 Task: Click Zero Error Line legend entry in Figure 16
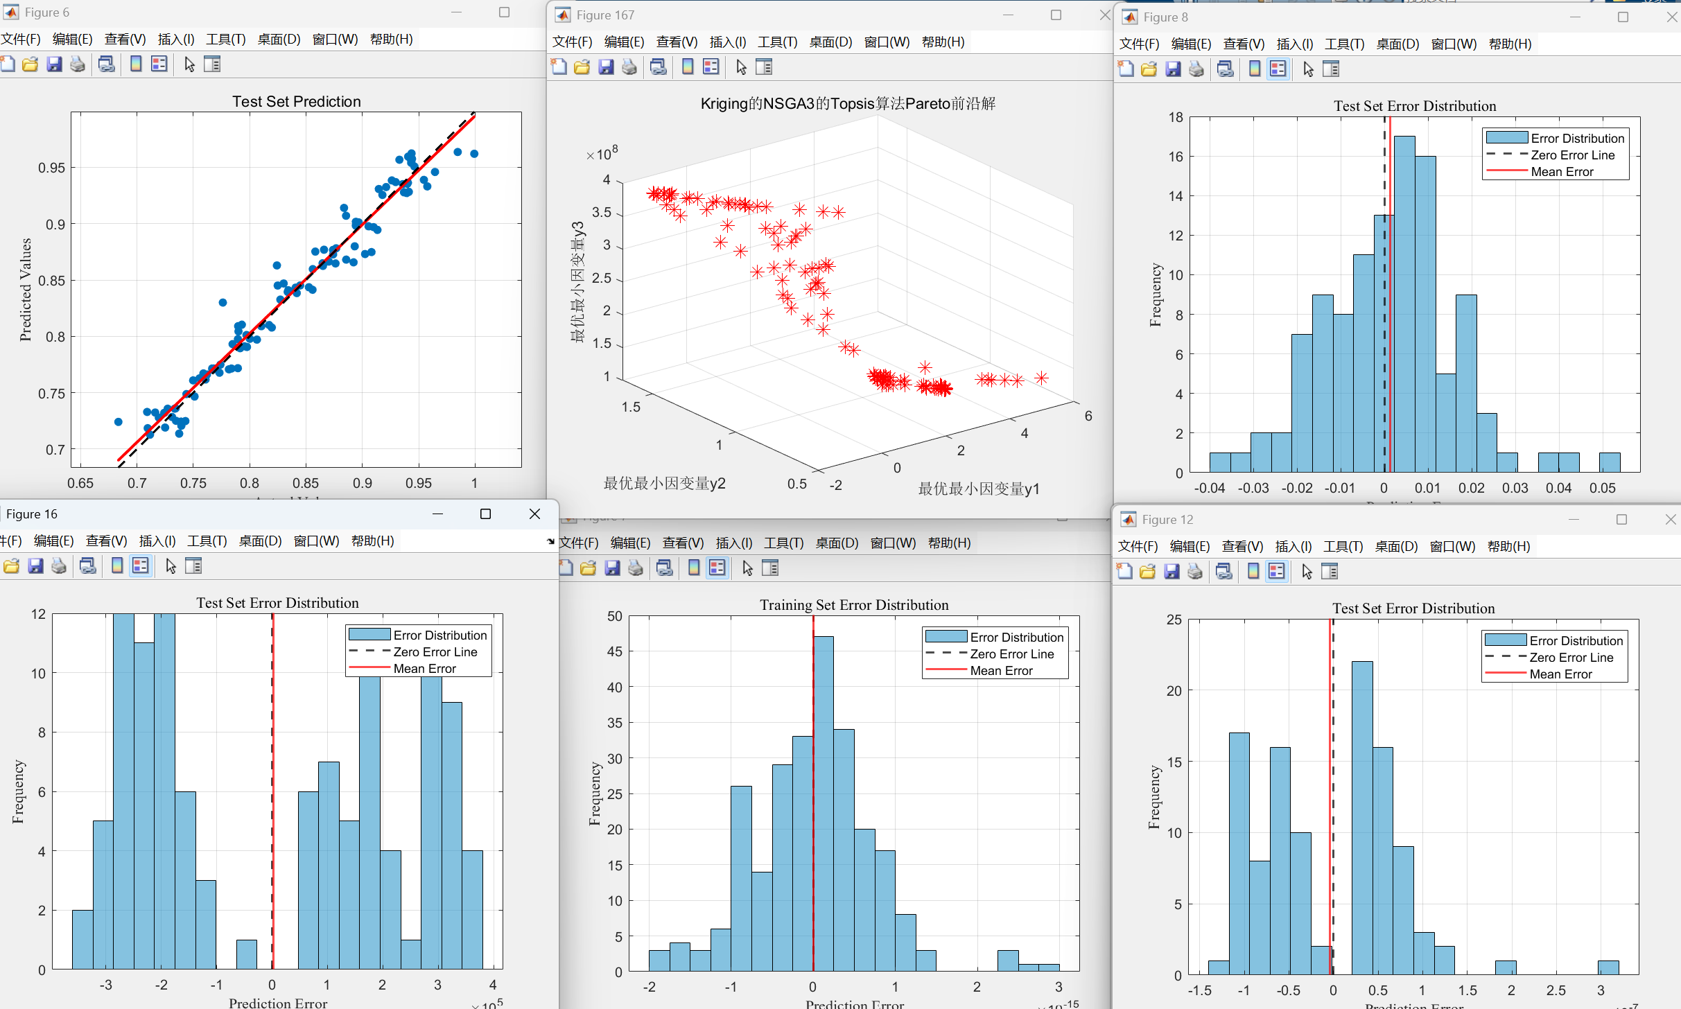coord(435,652)
